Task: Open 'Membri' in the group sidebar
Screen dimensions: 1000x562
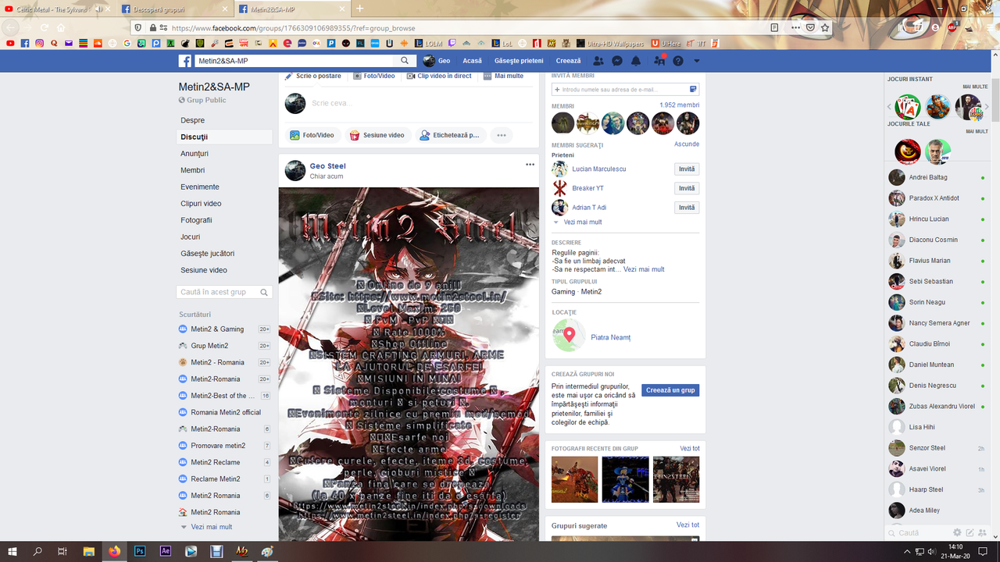Action: 193,170
